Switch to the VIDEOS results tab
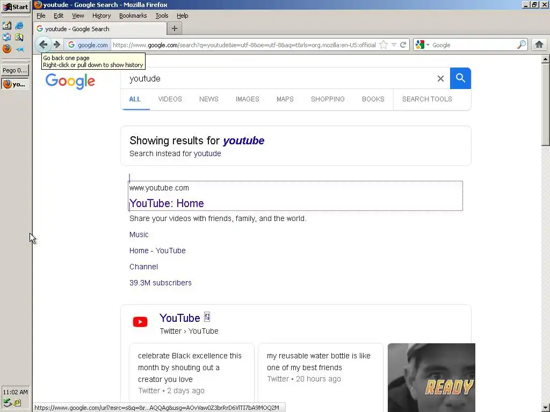This screenshot has height=412, width=550. [x=170, y=99]
